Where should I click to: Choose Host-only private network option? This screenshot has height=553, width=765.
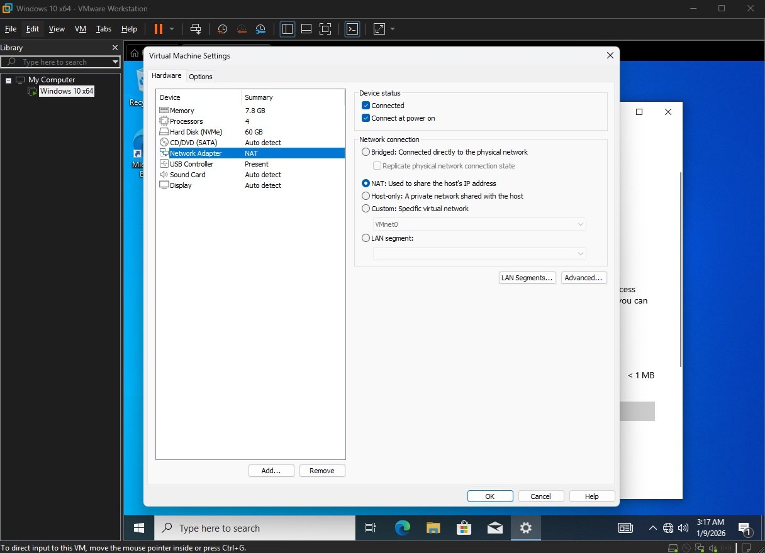366,196
